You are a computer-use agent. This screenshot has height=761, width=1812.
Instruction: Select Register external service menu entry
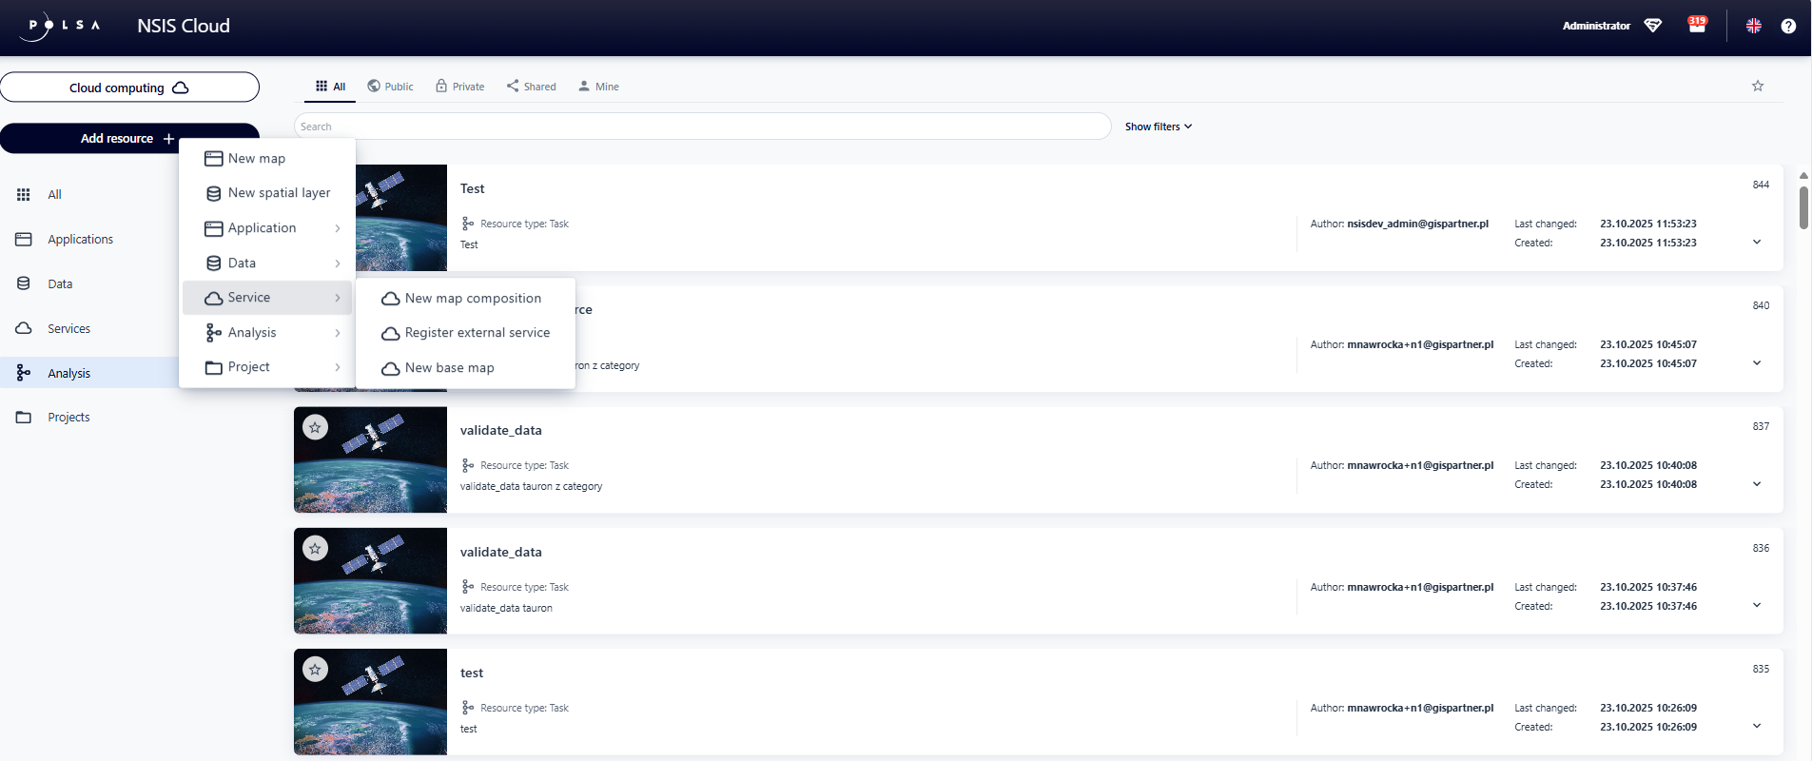tap(477, 333)
